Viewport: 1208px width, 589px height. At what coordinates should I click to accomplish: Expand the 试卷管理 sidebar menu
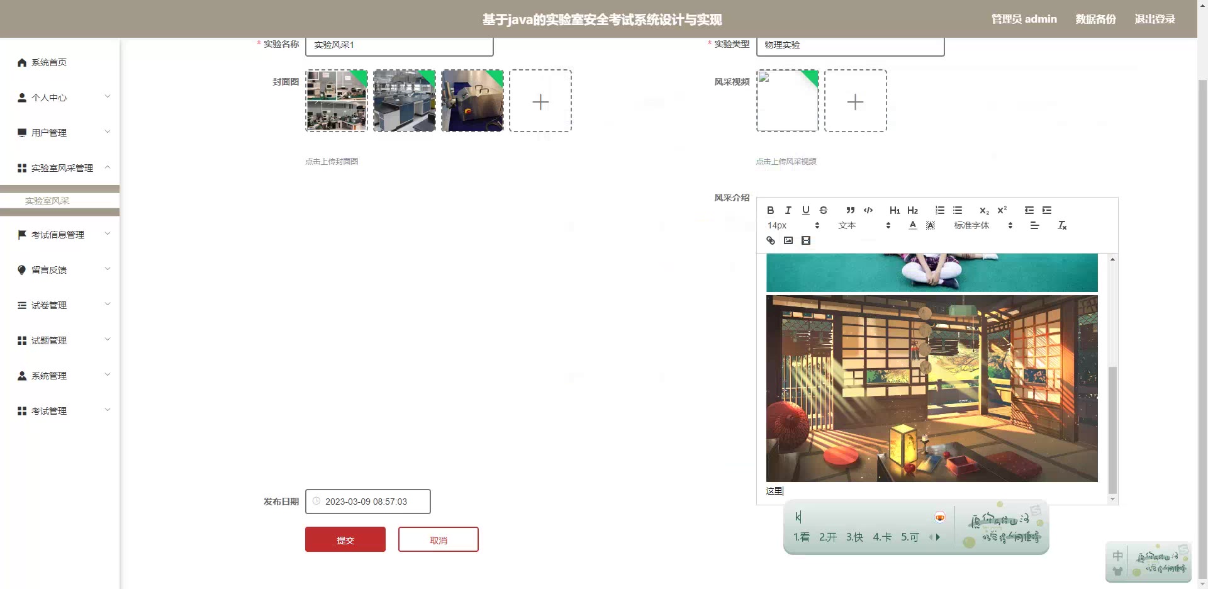pyautogui.click(x=60, y=305)
